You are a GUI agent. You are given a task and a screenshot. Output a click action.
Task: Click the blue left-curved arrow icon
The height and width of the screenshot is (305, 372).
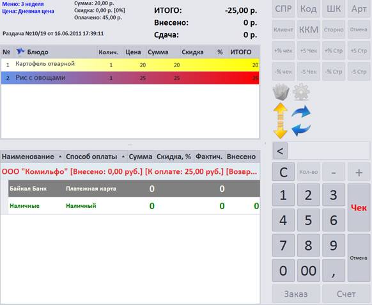301,130
